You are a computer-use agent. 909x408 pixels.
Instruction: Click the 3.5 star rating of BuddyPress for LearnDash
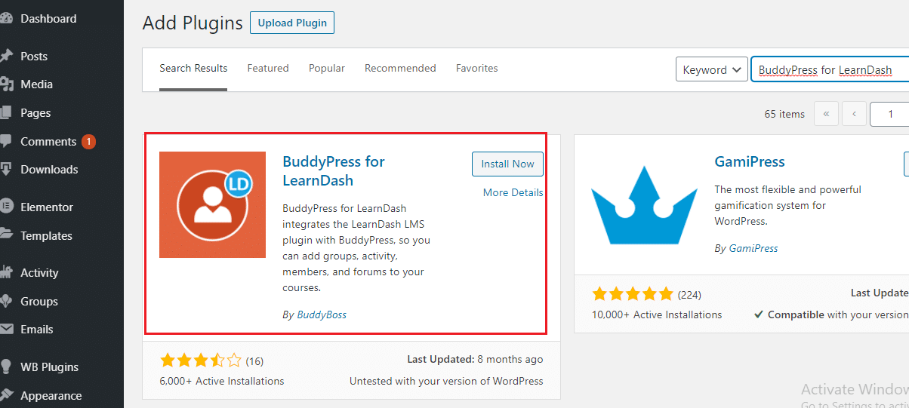click(201, 360)
